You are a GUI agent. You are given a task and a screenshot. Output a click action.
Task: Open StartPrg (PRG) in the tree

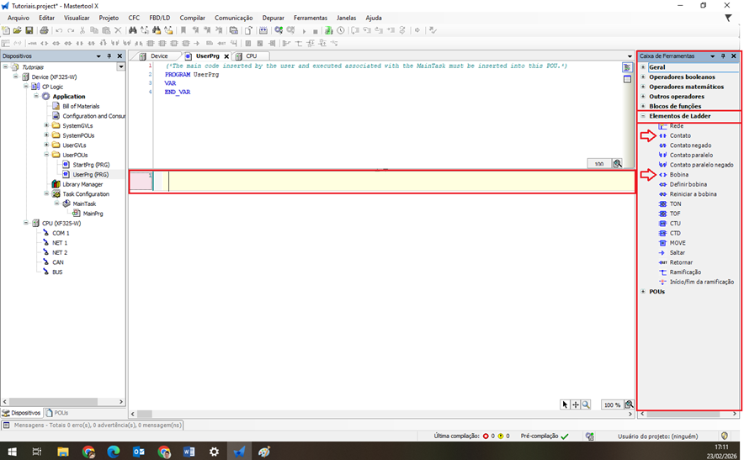tap(91, 165)
